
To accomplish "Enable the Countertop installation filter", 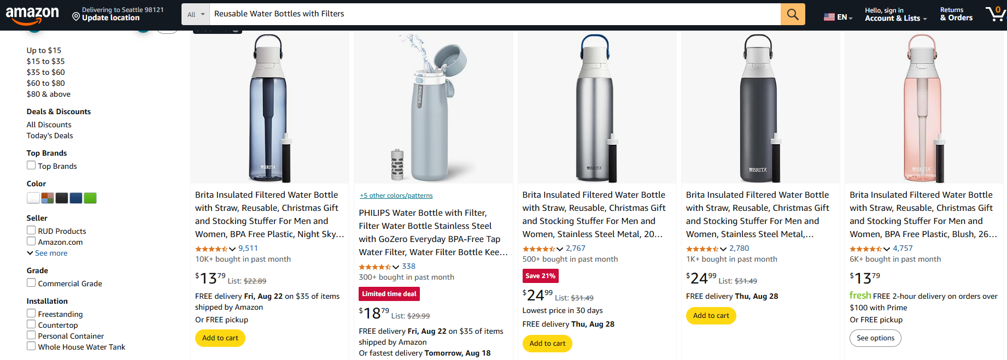I will tap(31, 324).
